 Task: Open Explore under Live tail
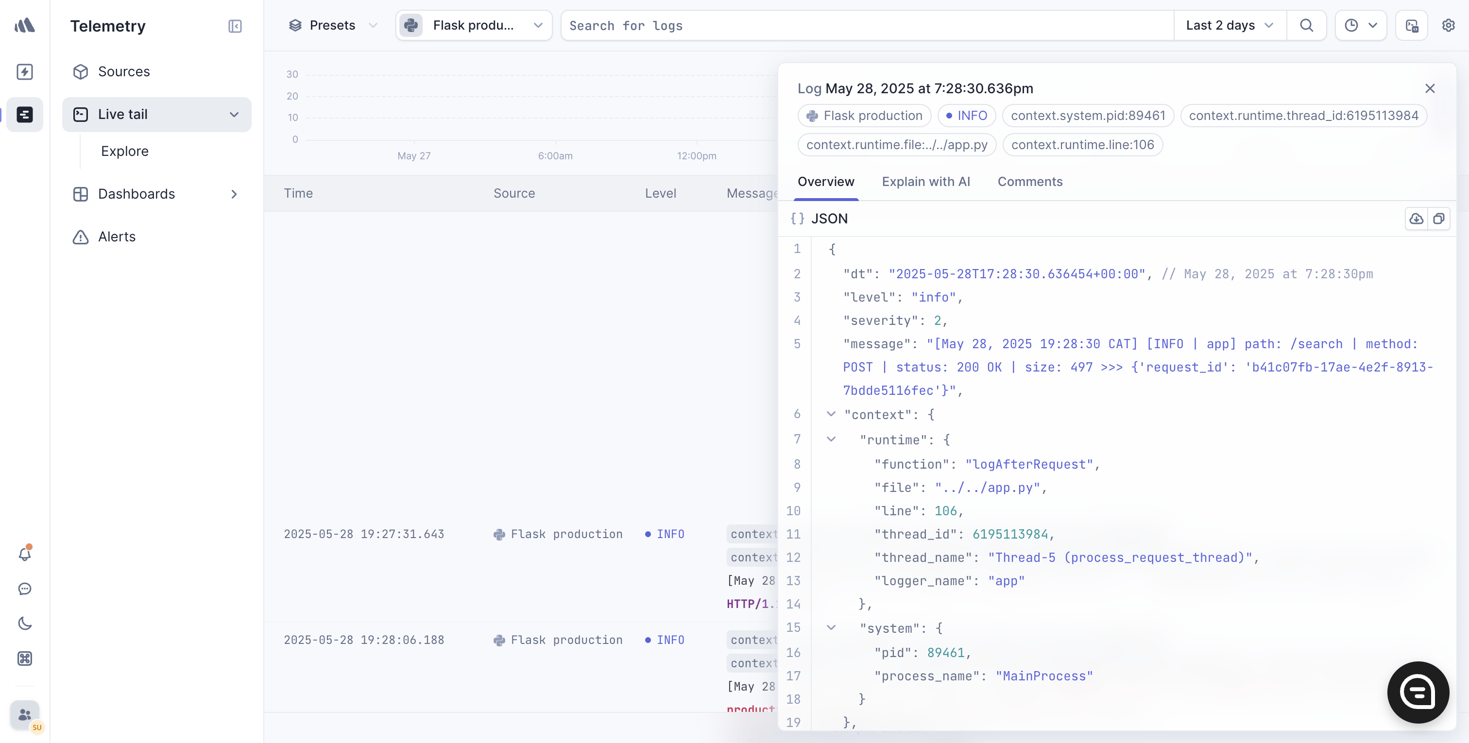(x=124, y=151)
